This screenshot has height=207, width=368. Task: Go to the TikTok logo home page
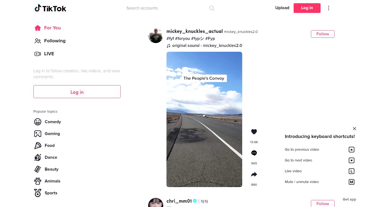[x=50, y=8]
